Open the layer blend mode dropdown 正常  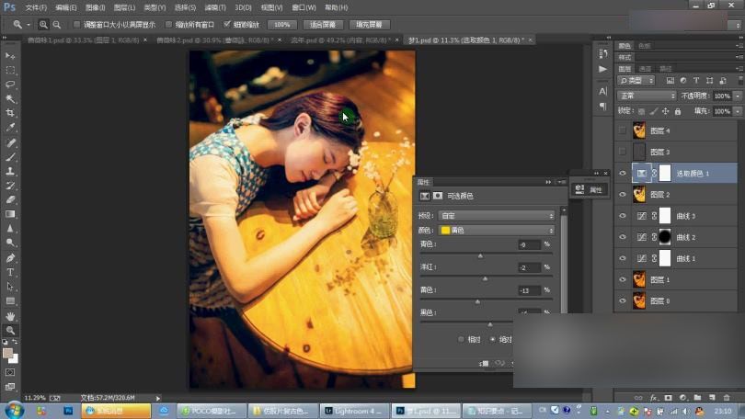click(647, 96)
